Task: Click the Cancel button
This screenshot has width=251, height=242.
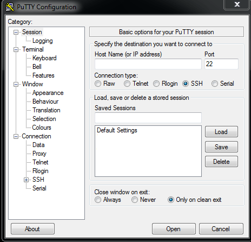Action: 221,229
